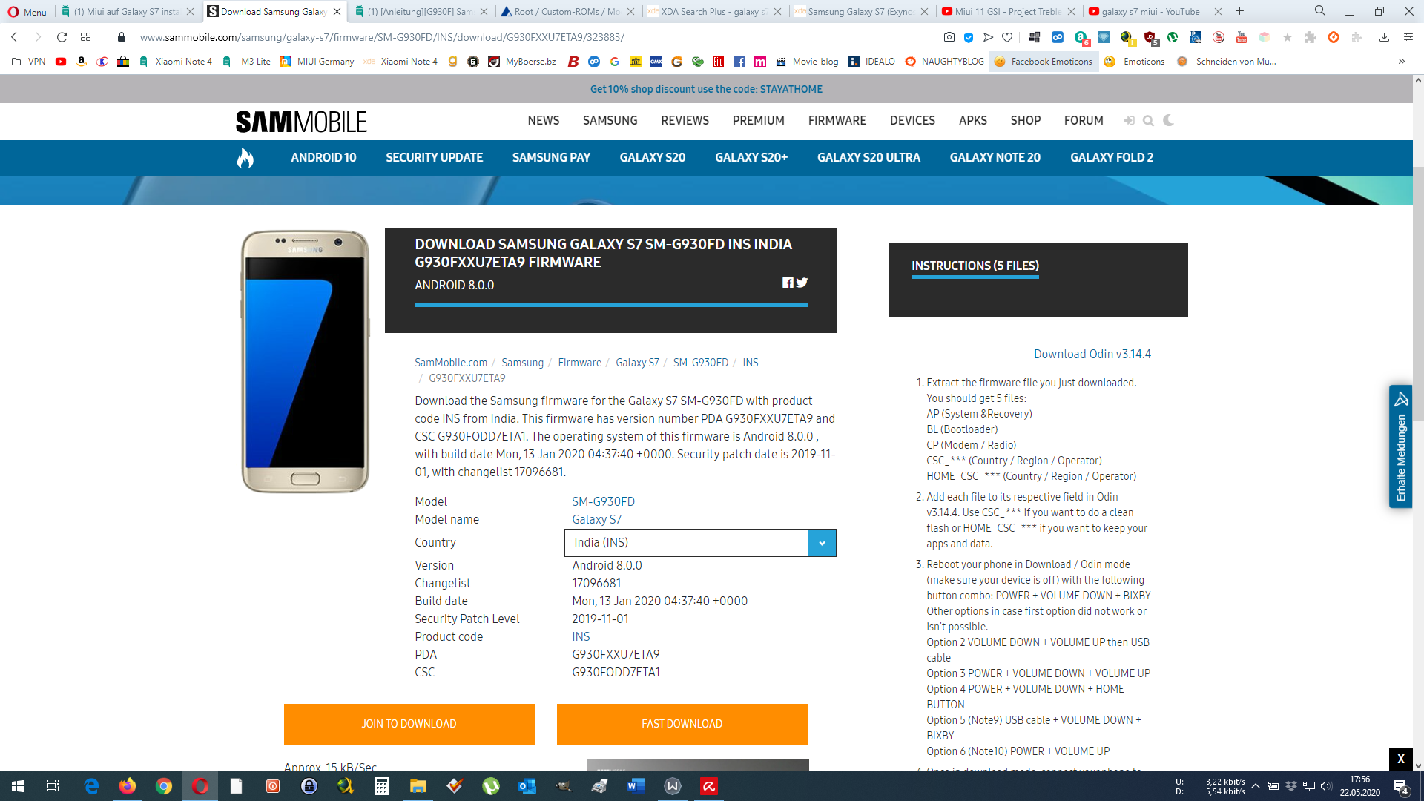Open GALAXY FOLD 2 link
This screenshot has height=801, width=1424.
[1112, 158]
